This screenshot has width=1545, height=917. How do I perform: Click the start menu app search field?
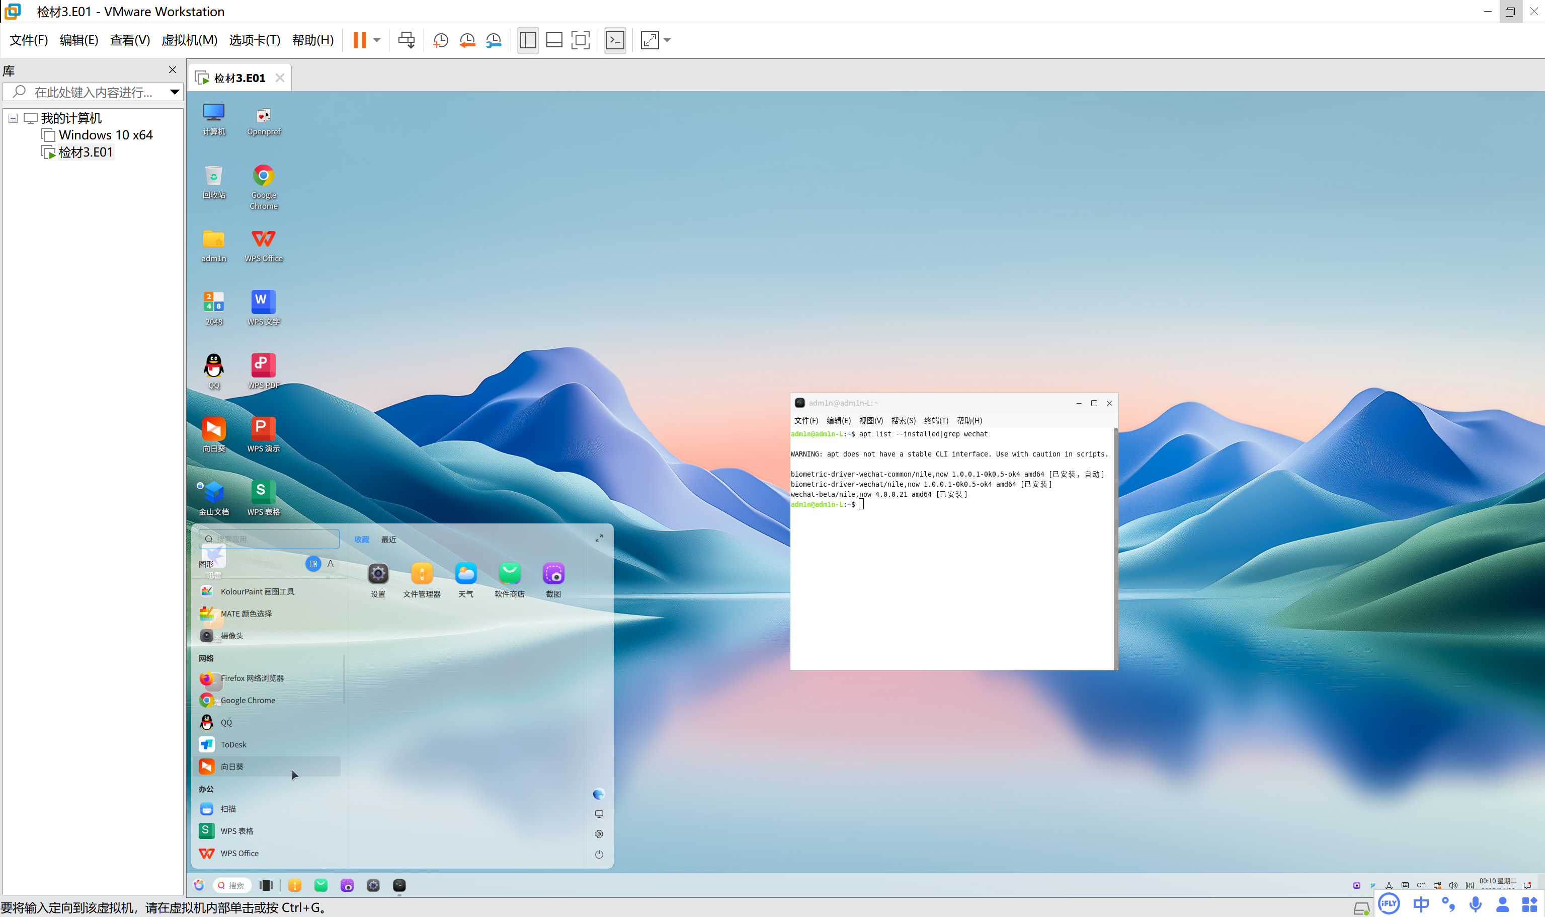pyautogui.click(x=269, y=539)
